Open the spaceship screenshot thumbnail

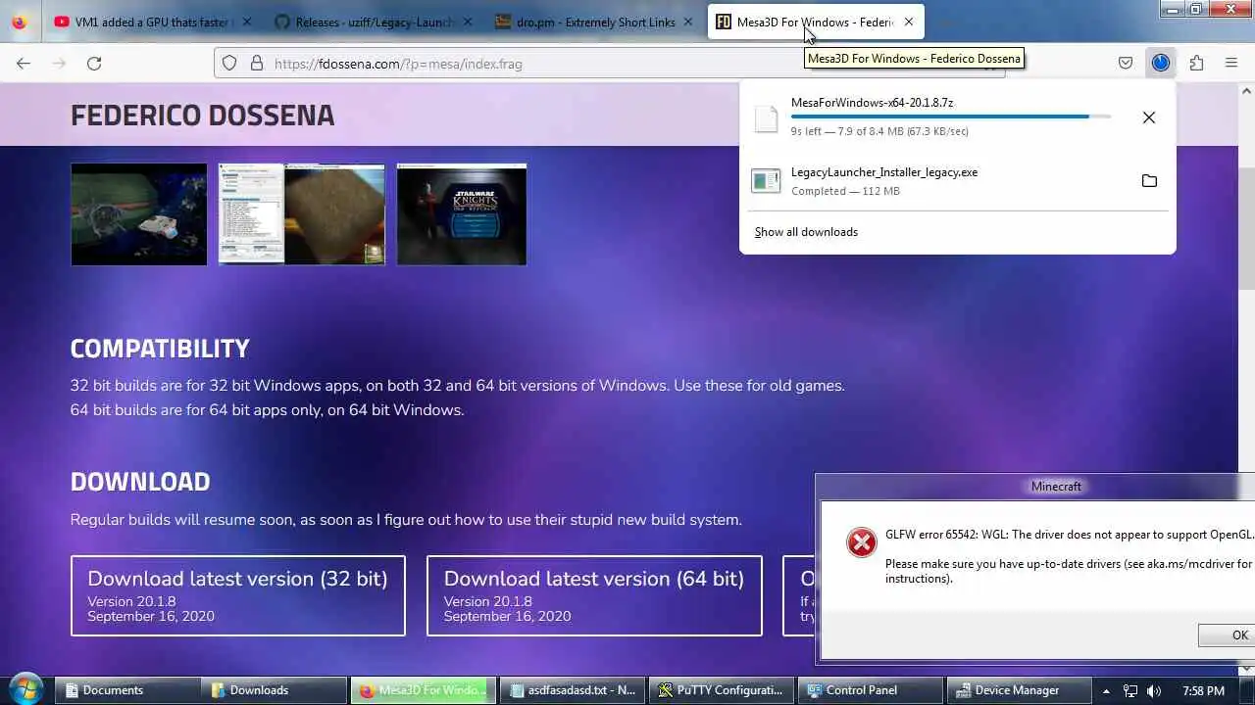pyautogui.click(x=139, y=214)
